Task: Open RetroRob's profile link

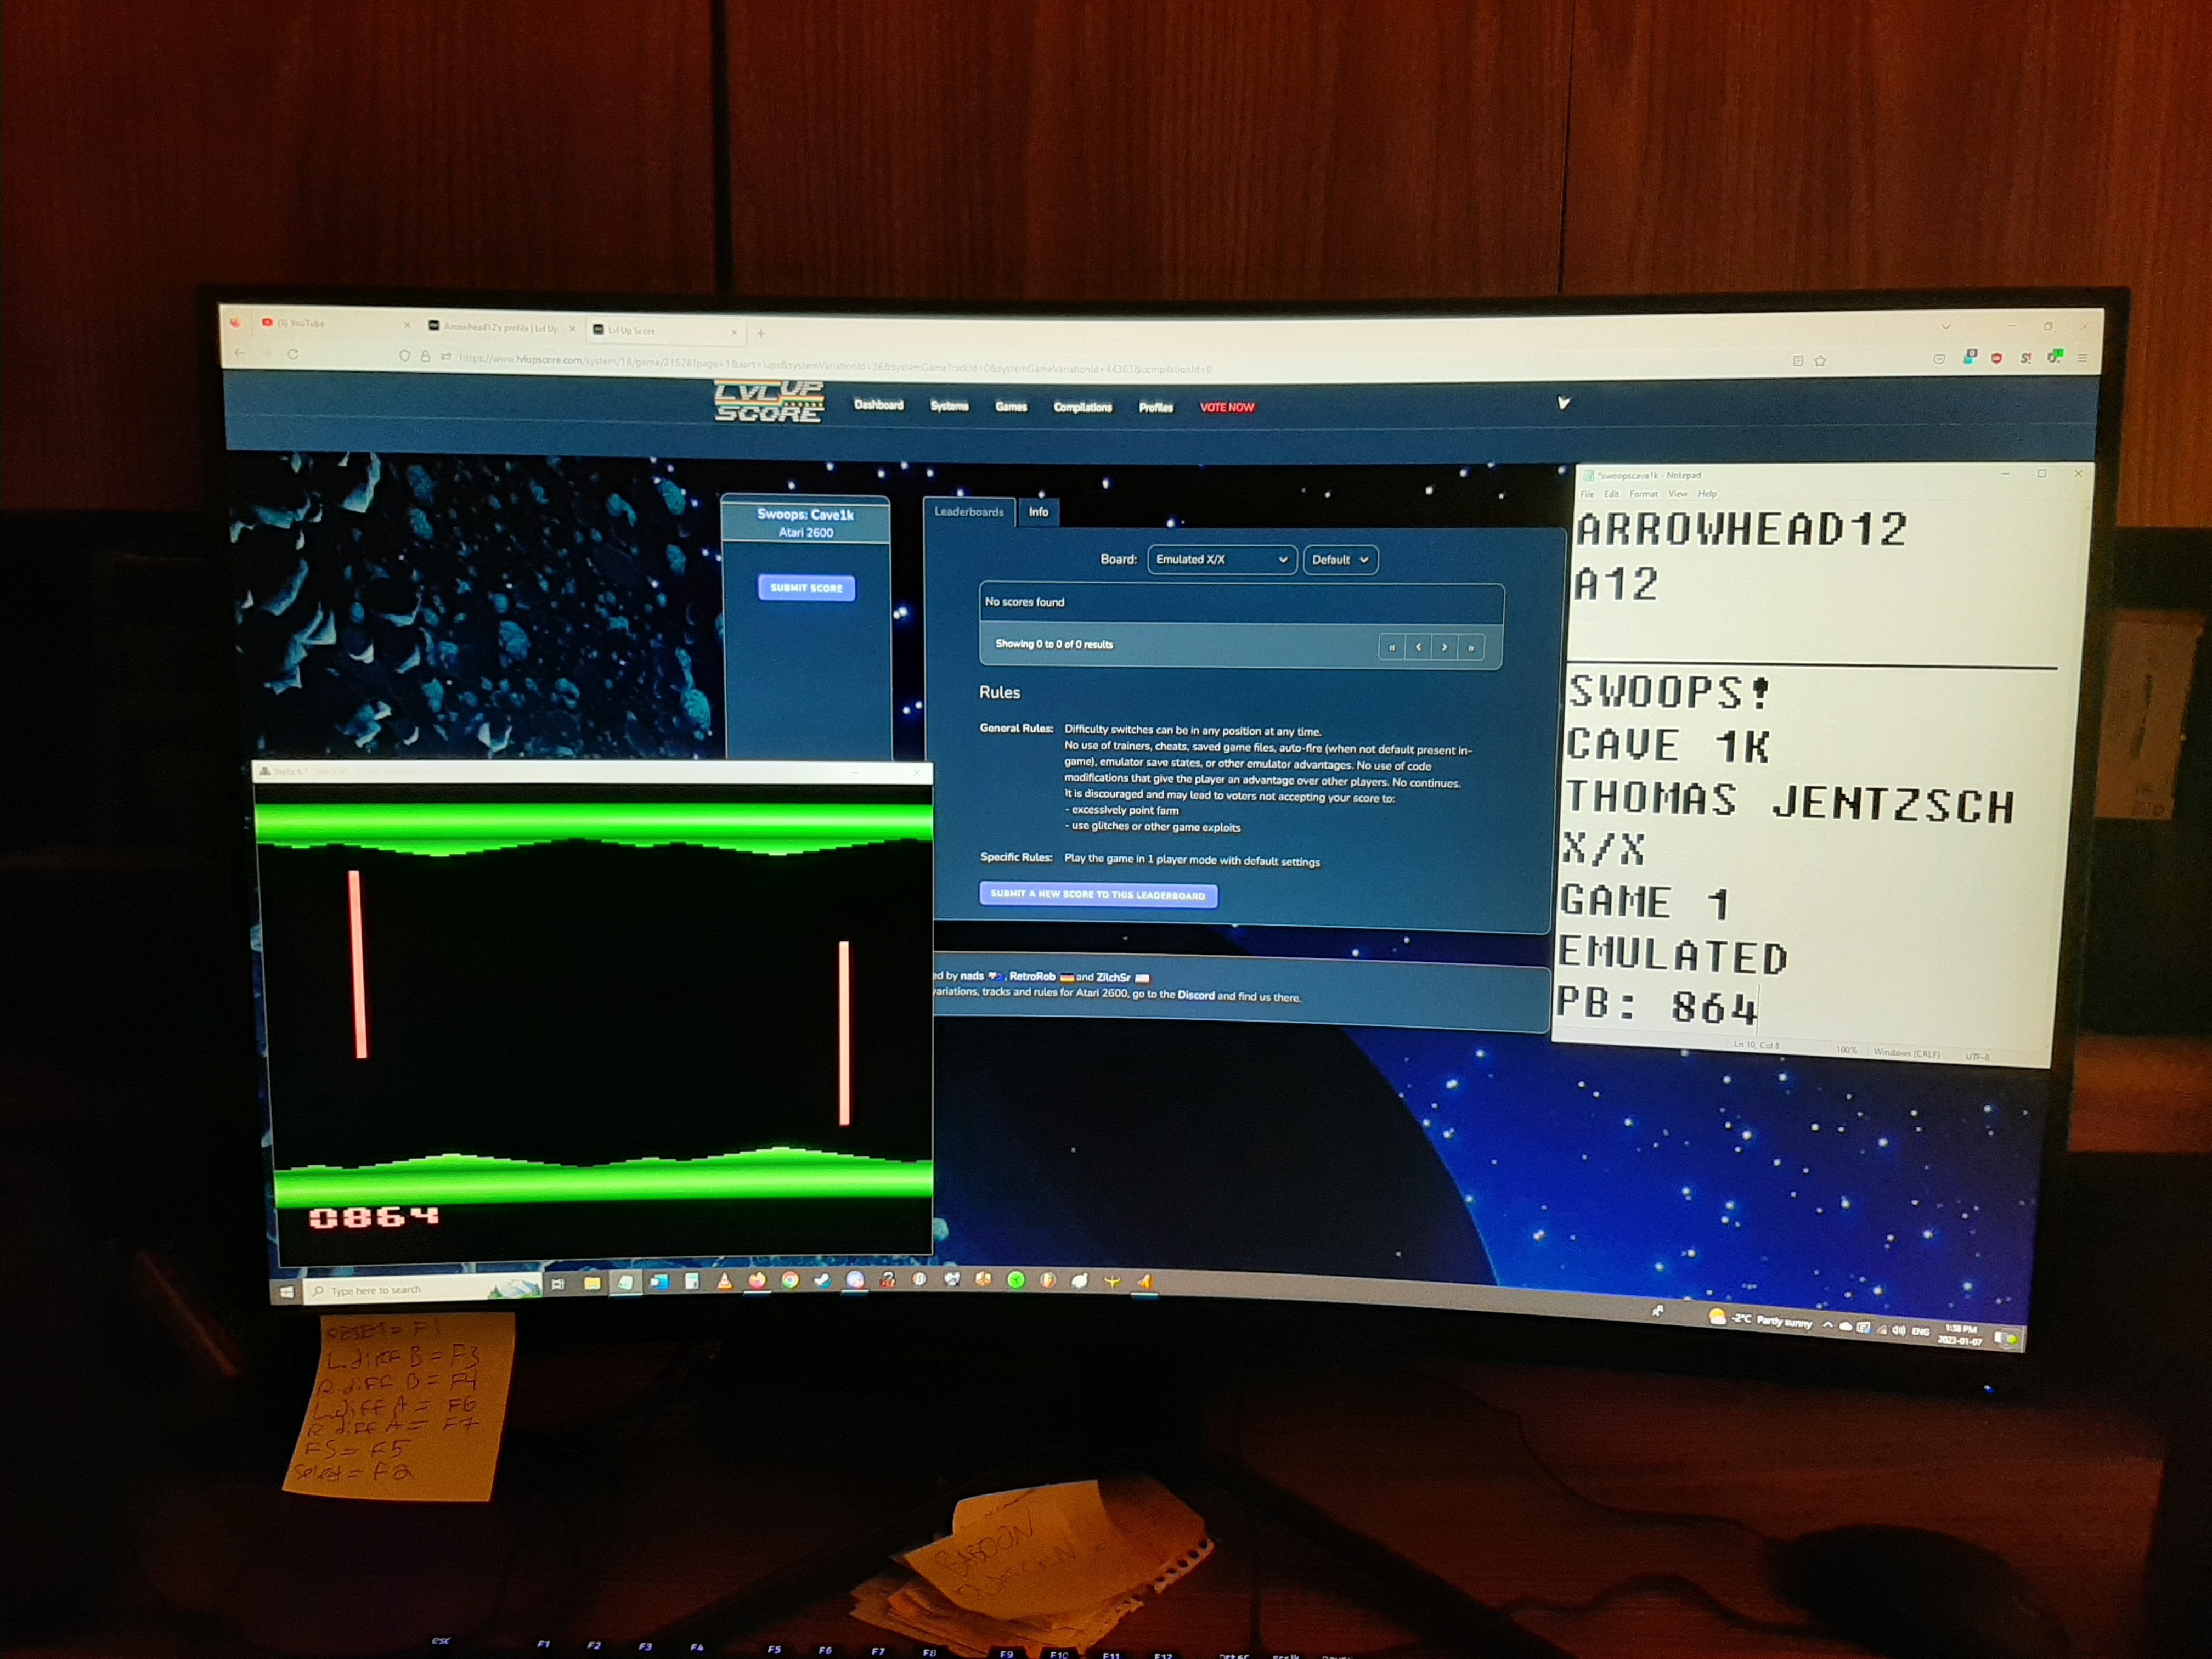Action: coord(1033,977)
